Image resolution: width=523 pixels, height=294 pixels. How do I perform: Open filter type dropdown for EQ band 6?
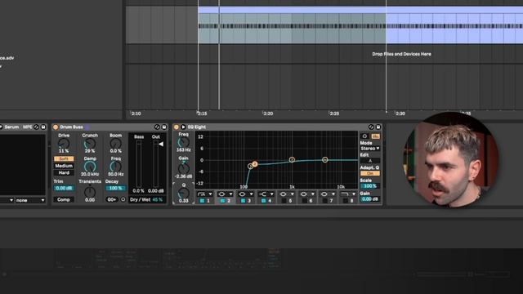307,194
